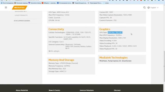
Task: Click the Discover footer heading
Action: pyautogui.click(x=117, y=90)
